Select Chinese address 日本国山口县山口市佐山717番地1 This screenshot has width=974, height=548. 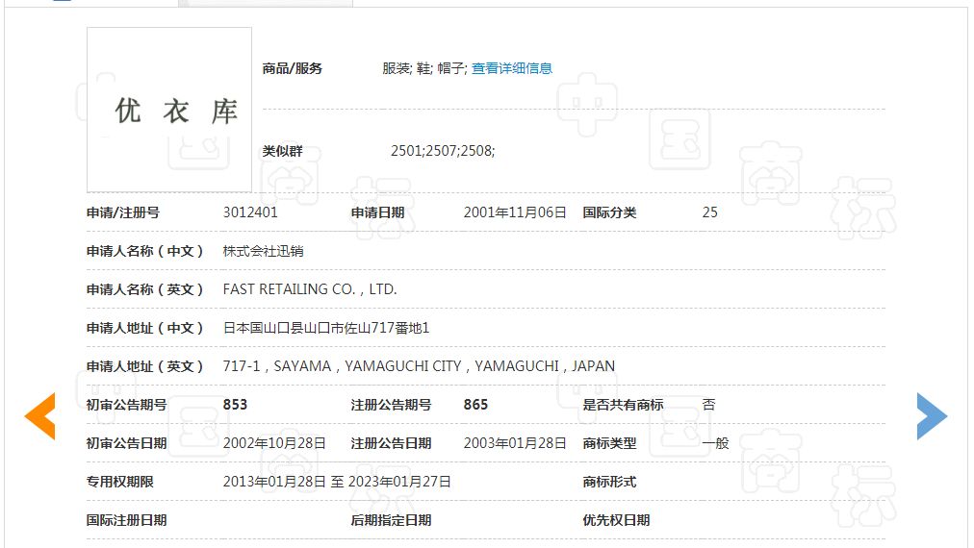coord(326,328)
